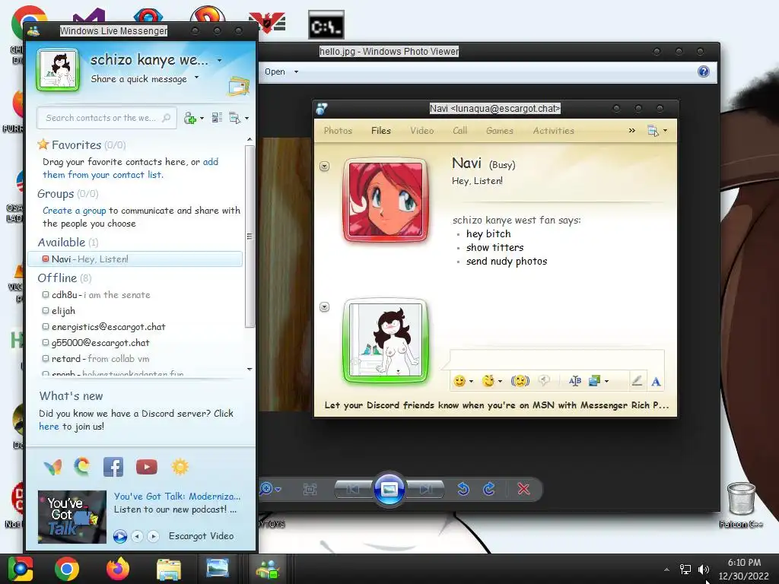The width and height of the screenshot is (779, 584).
Task: Click the Create a group link
Action: point(74,211)
